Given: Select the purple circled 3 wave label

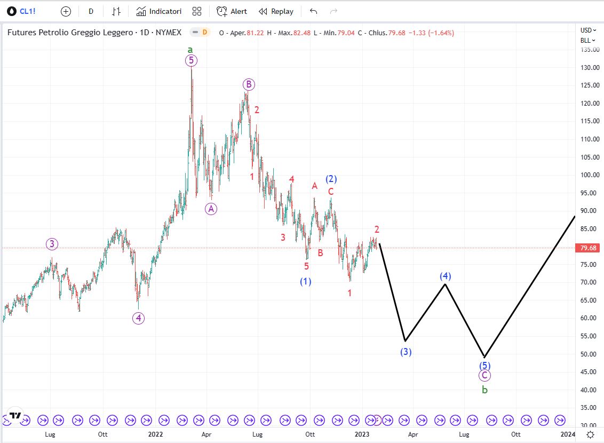Looking at the screenshot, I should 52,244.
